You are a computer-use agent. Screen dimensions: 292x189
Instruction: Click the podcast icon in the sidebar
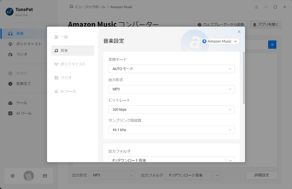pyautogui.click(x=11, y=44)
